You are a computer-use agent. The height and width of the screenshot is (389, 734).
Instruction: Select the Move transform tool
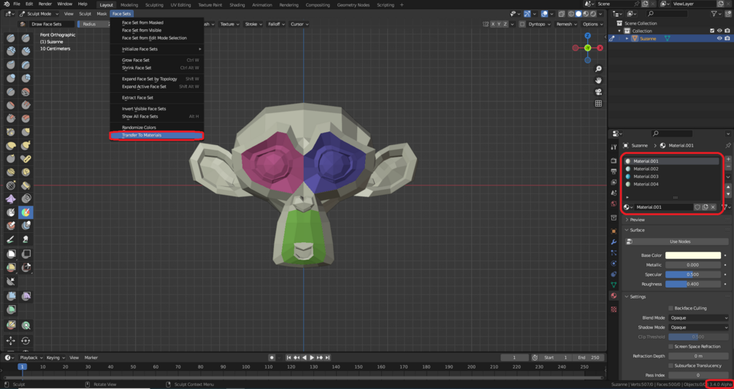click(x=11, y=341)
